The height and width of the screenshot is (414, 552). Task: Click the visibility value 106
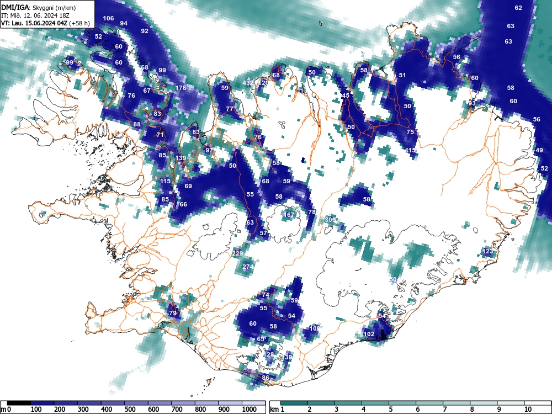coord(108,18)
